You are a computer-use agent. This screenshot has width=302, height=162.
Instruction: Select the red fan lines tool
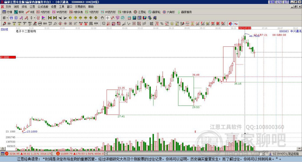tap(109, 24)
